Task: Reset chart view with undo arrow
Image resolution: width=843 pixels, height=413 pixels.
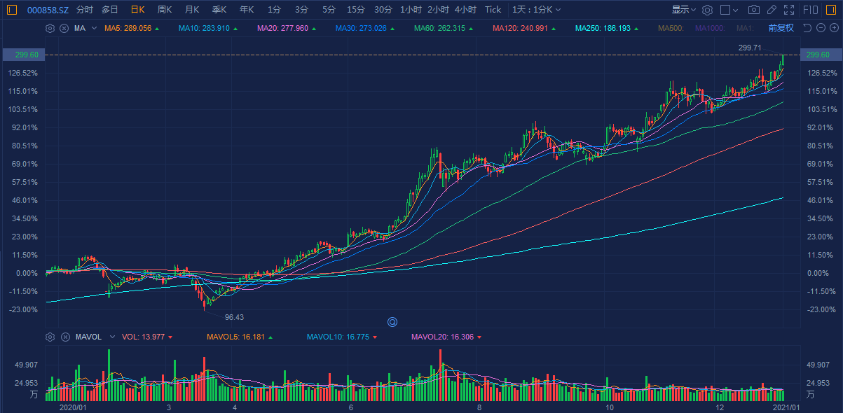Action: pyautogui.click(x=806, y=28)
